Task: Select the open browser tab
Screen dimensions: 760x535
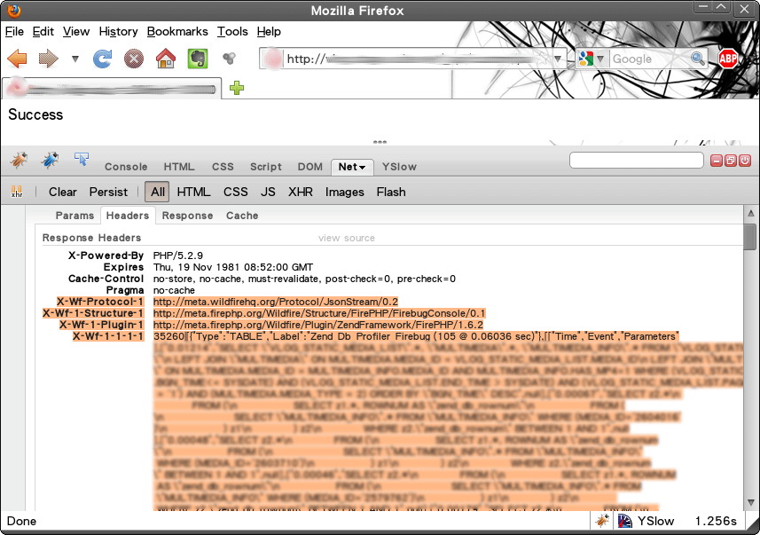Action: pos(113,88)
